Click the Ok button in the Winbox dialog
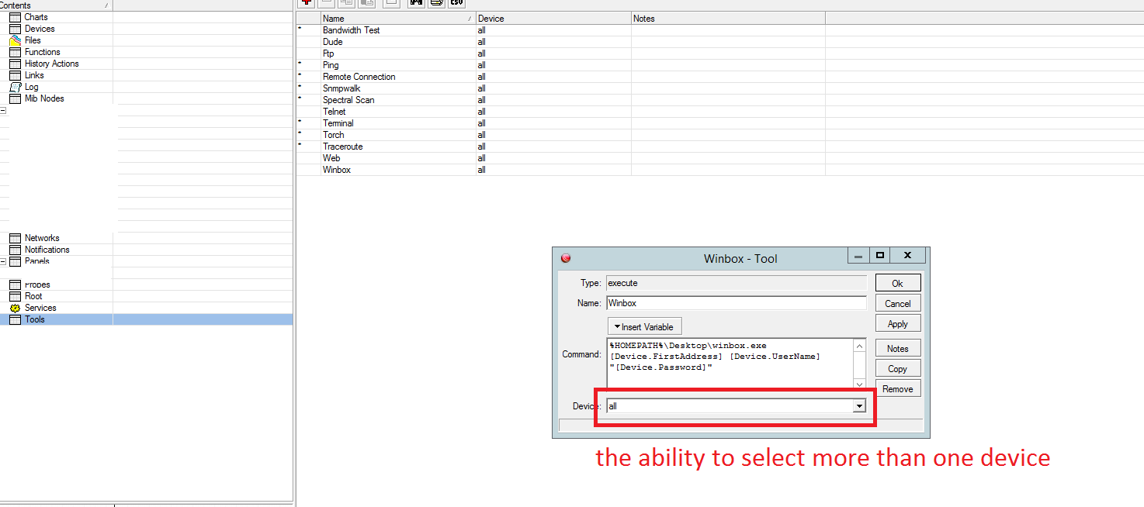 click(898, 283)
